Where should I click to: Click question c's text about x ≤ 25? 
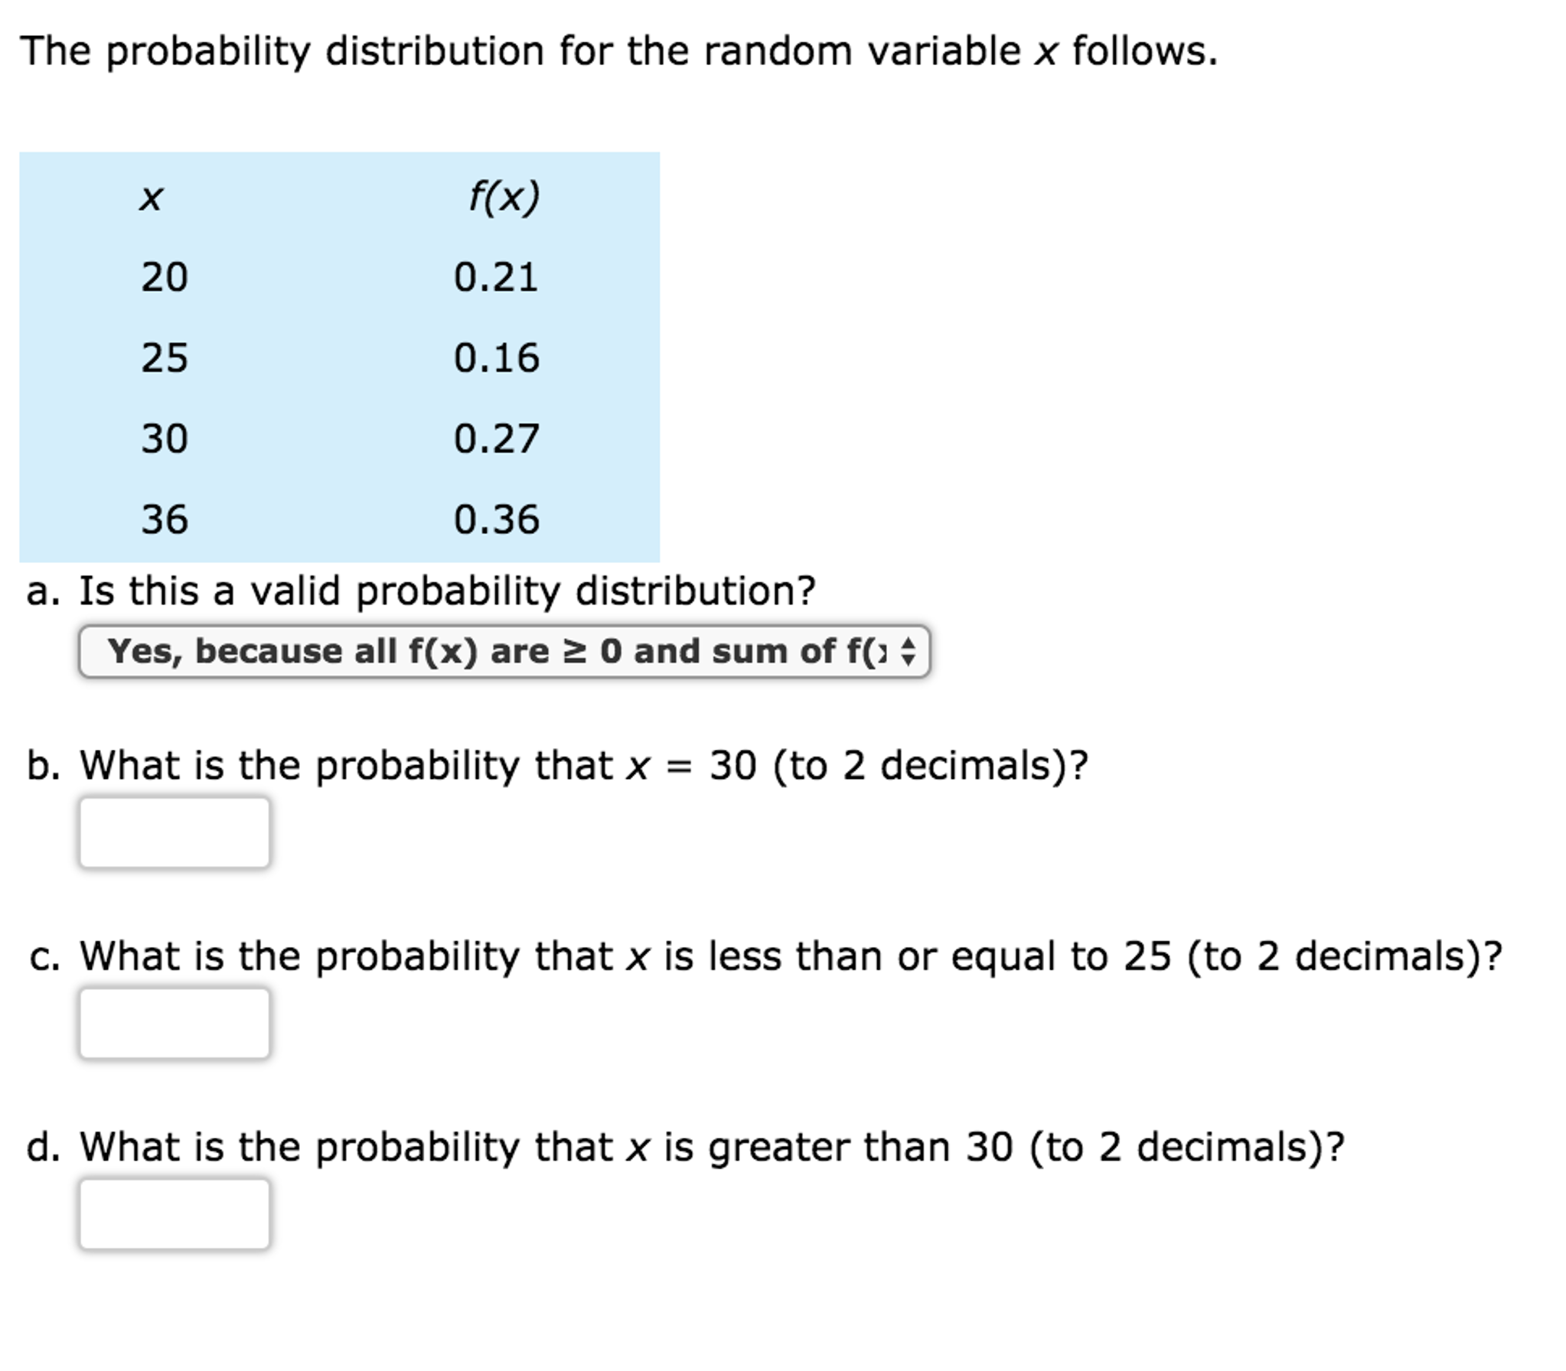pos(689,955)
